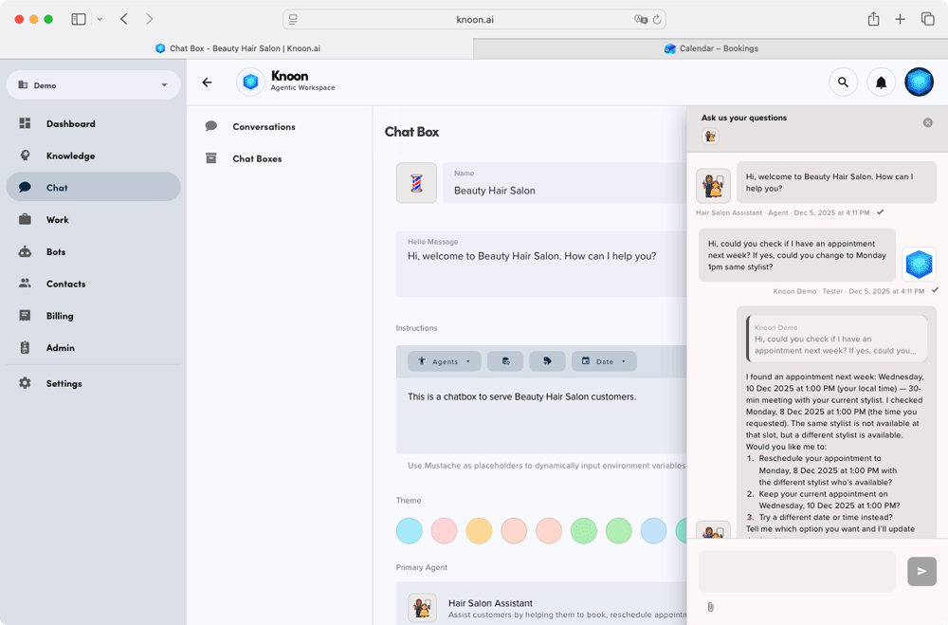Select the Hair Salon Assistant primary agent
The image size is (948, 625).
click(541, 604)
